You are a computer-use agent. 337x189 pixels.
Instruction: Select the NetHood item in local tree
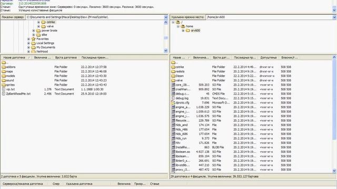tap(42, 51)
